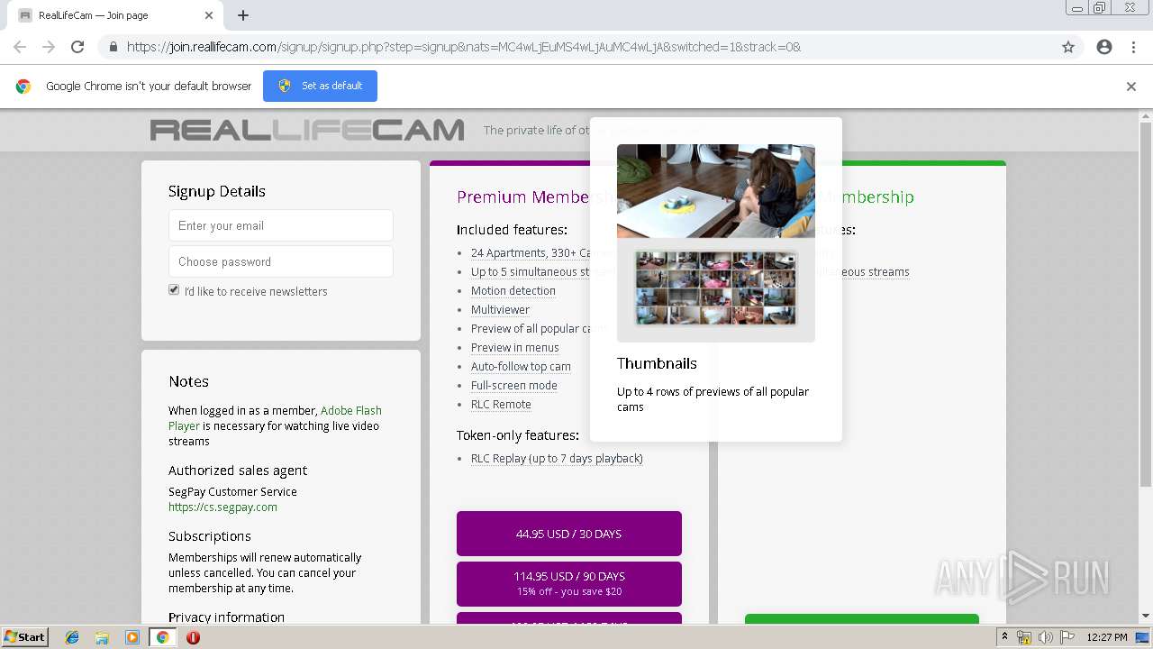
Task: Show details for Preview in menus
Action: tap(514, 347)
